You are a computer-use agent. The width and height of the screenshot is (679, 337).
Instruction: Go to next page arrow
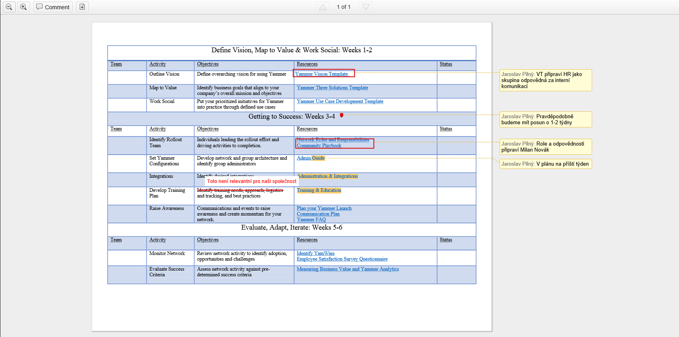tap(365, 7)
